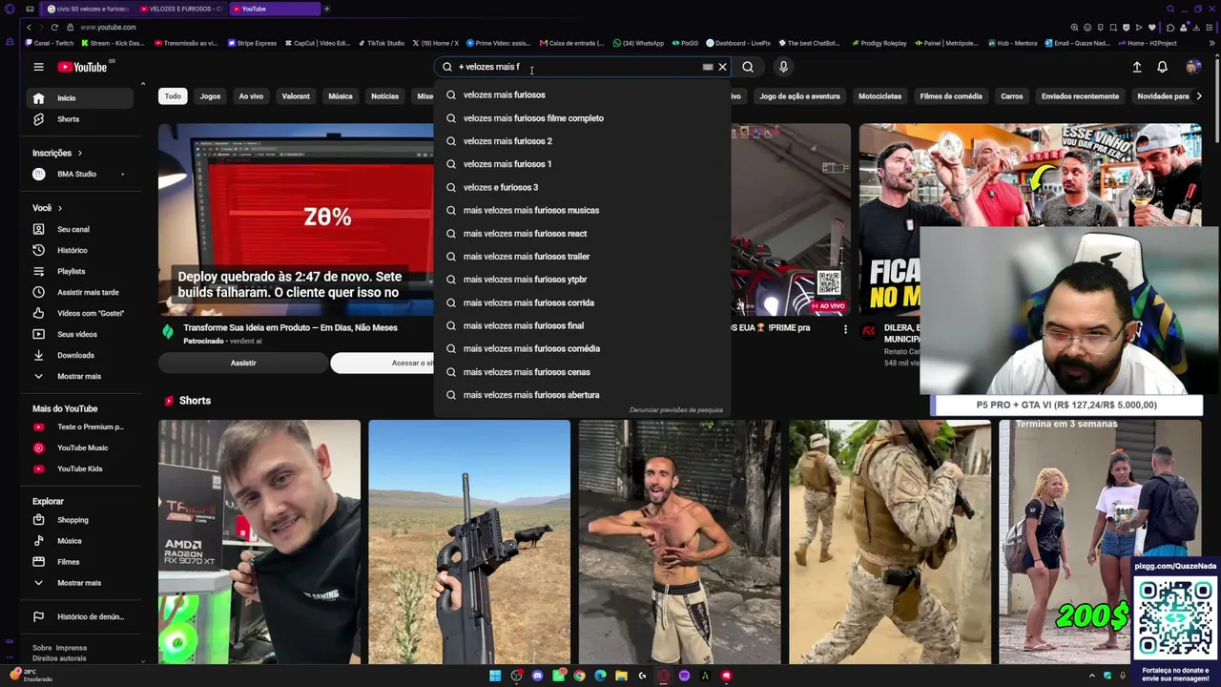Click Denunciar previsões de pesquisa
The width and height of the screenshot is (1221, 687).
676,410
